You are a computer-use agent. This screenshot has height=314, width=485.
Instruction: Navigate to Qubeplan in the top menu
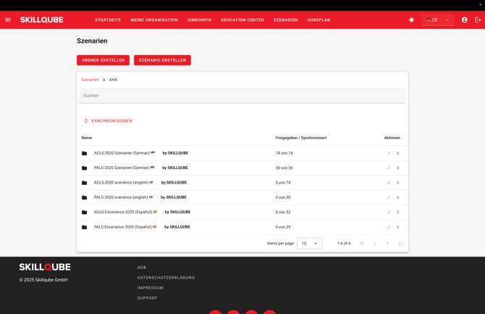click(x=319, y=20)
